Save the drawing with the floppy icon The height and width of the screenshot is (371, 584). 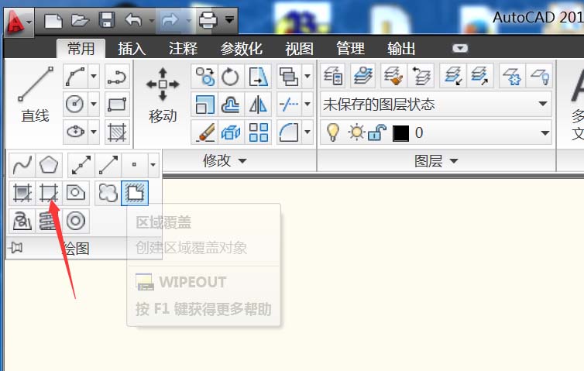tap(107, 19)
